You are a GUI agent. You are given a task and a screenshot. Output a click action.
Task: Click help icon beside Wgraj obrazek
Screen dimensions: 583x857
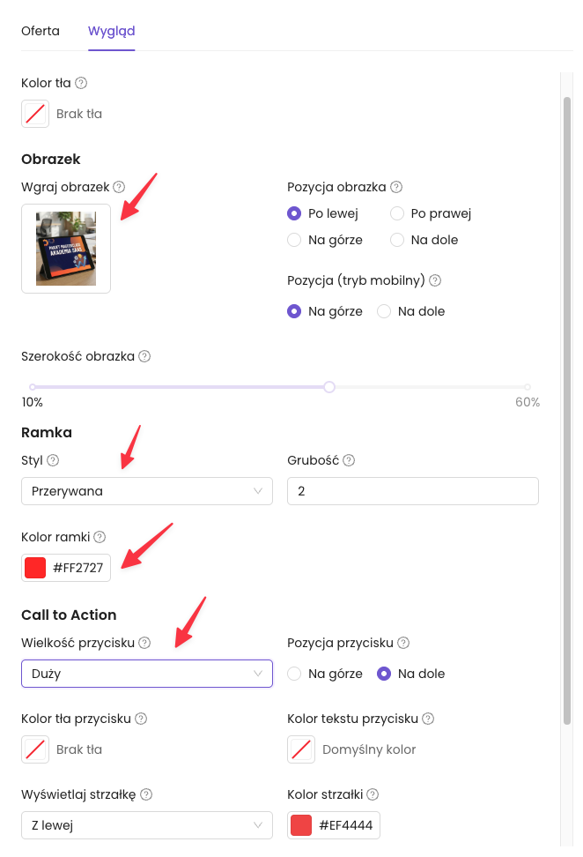119,187
